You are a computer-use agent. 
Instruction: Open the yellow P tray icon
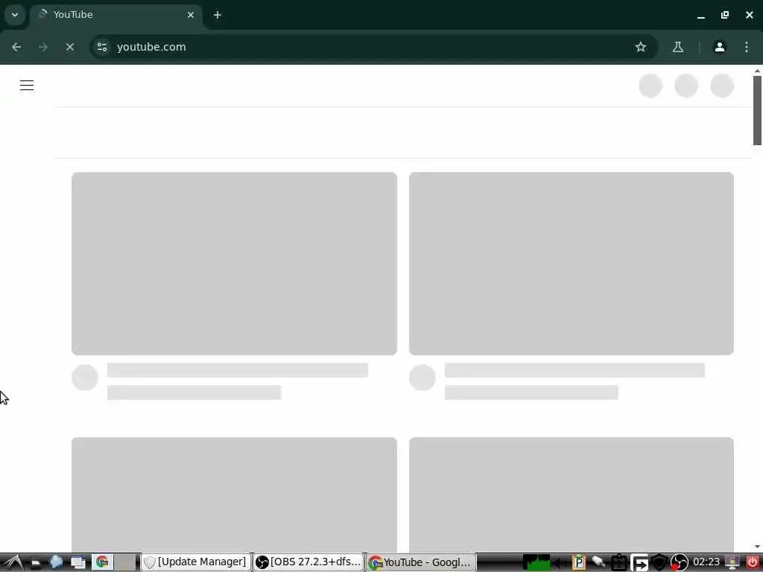click(578, 562)
